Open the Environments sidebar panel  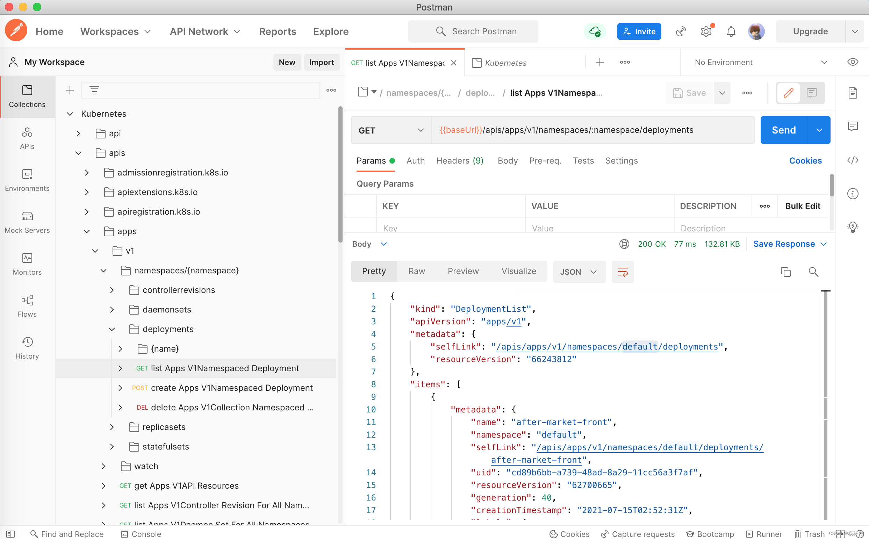pos(27,180)
